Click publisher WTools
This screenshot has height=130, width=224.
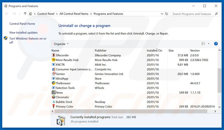100,88
